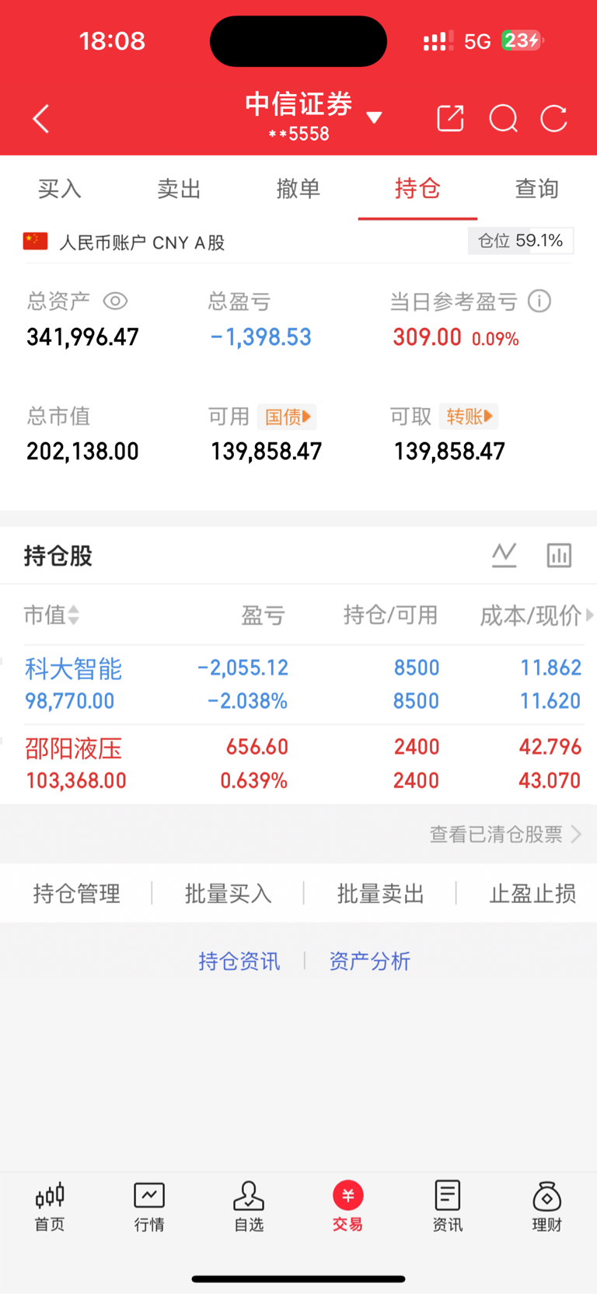This screenshot has height=1294, width=597.
Task: Open the 查询 tab
Action: pyautogui.click(x=537, y=188)
